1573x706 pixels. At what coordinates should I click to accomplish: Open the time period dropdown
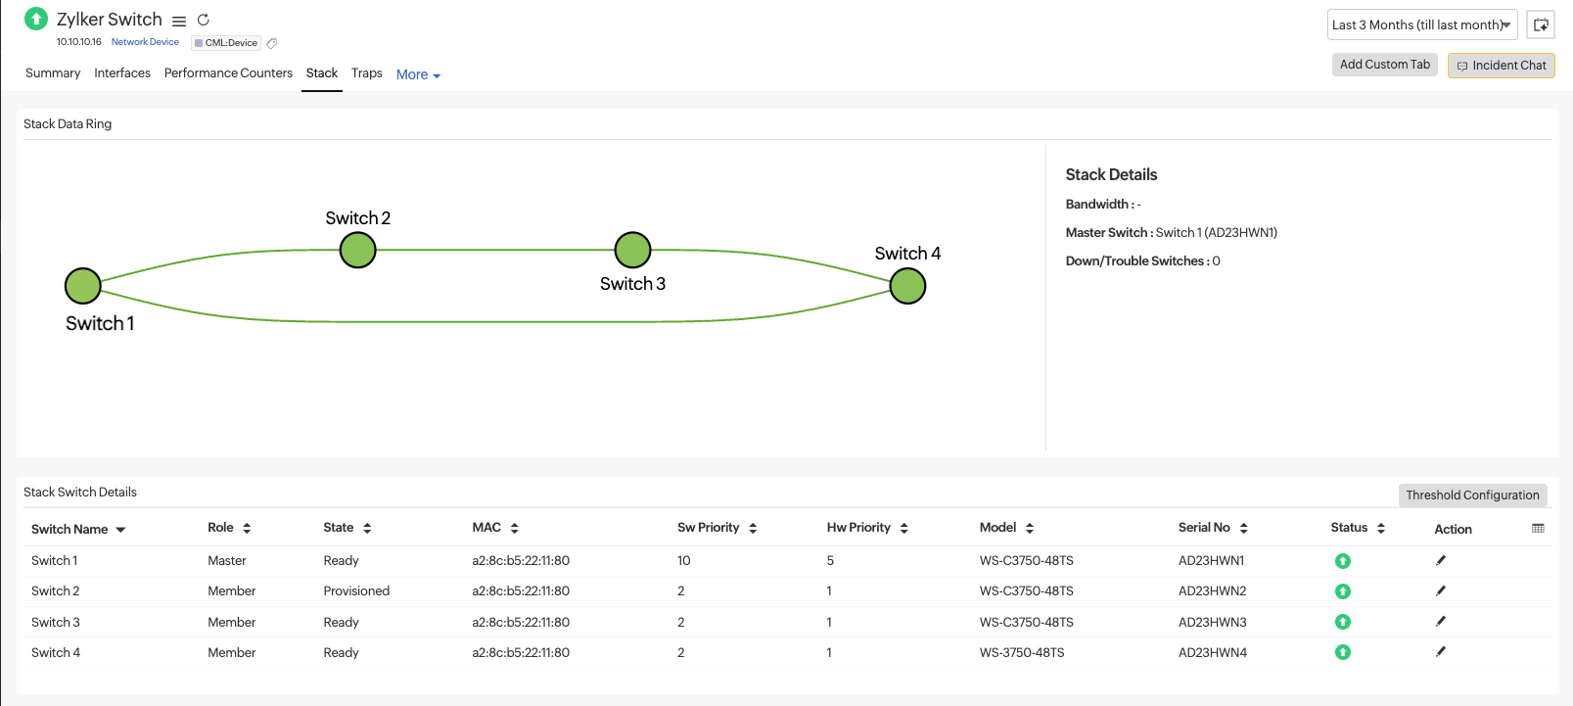1421,25
